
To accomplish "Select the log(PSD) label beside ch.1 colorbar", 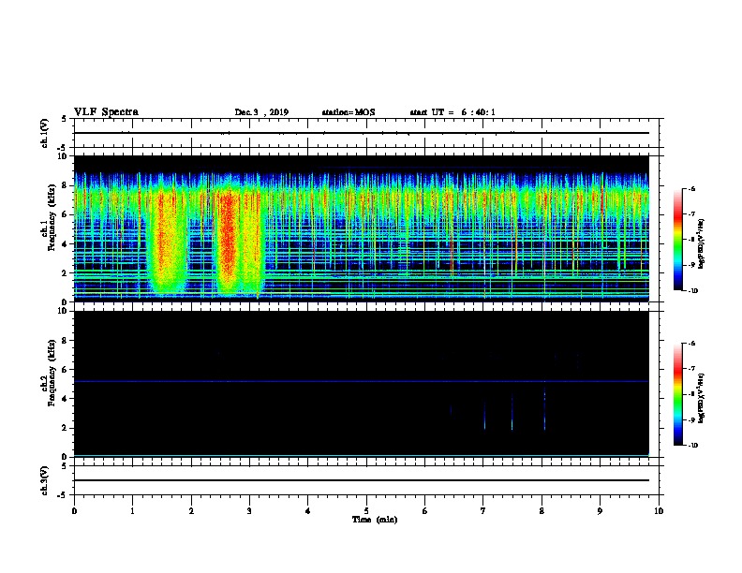I will (x=702, y=244).
